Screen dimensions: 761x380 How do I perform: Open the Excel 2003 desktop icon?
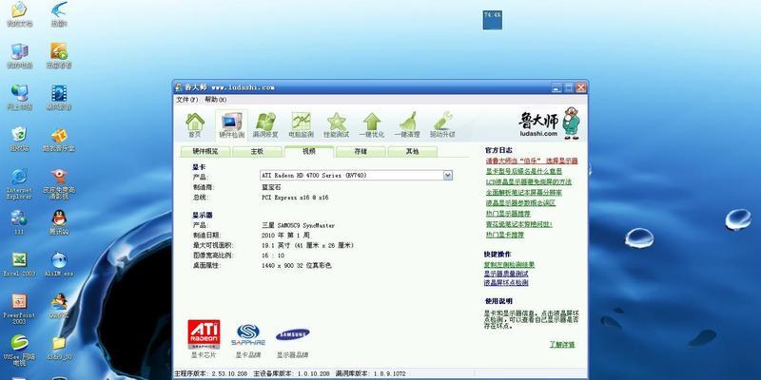19,264
